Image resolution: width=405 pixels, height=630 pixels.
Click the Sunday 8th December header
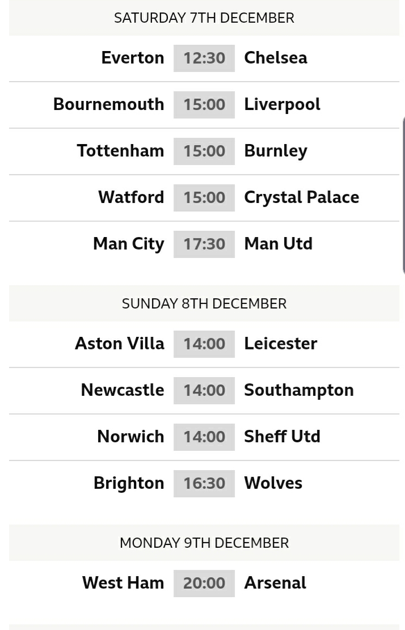pos(204,304)
